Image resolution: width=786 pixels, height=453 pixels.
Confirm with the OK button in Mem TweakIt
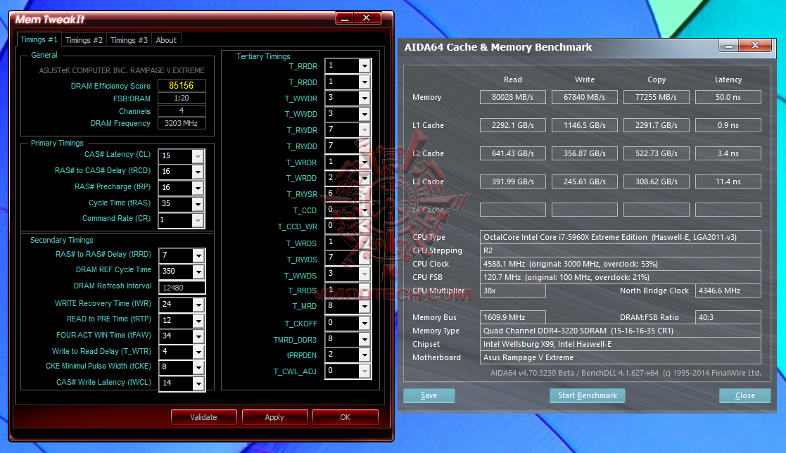tap(345, 417)
